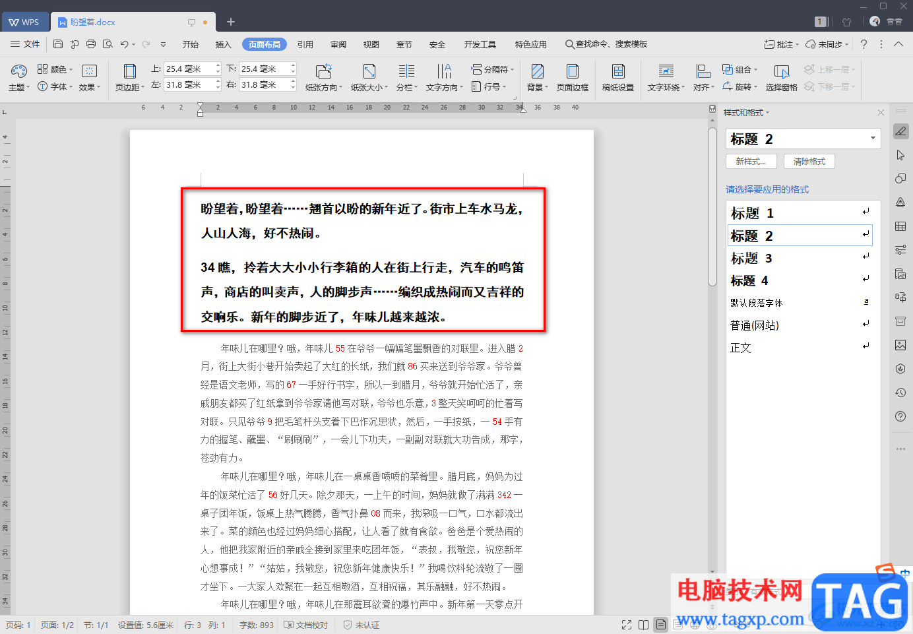This screenshot has height=634, width=913.
Task: Open the 对齐 (Align) dropdown
Action: [x=704, y=87]
